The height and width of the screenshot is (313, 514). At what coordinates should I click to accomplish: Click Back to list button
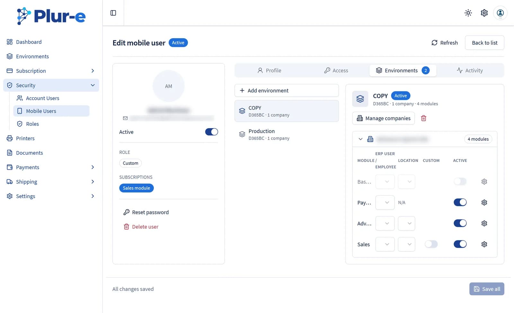(484, 43)
